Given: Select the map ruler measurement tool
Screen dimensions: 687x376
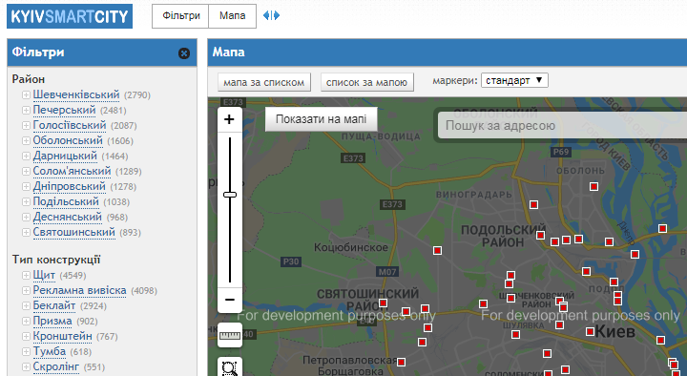Looking at the screenshot, I should [230, 336].
